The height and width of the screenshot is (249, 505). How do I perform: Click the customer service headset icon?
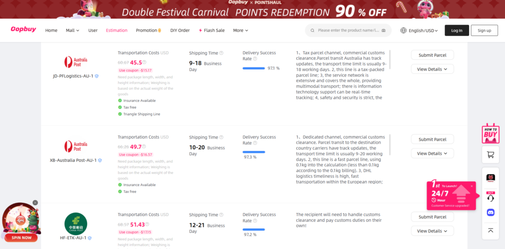pos(490,197)
